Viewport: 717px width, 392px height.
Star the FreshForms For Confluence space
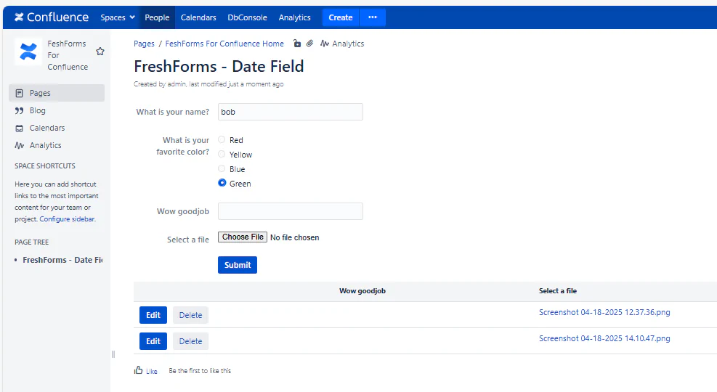click(x=100, y=52)
